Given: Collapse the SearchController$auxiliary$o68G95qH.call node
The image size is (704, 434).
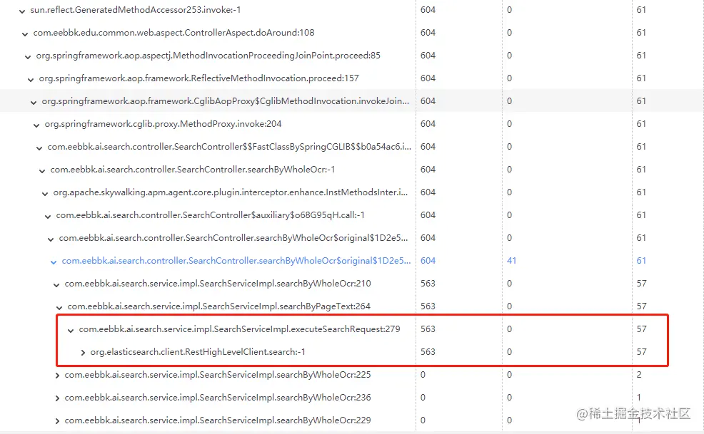Looking at the screenshot, I should click(48, 216).
